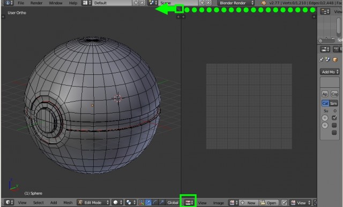Expand the UV editor right-side region
This screenshot has width=343, height=207.
(314, 17)
